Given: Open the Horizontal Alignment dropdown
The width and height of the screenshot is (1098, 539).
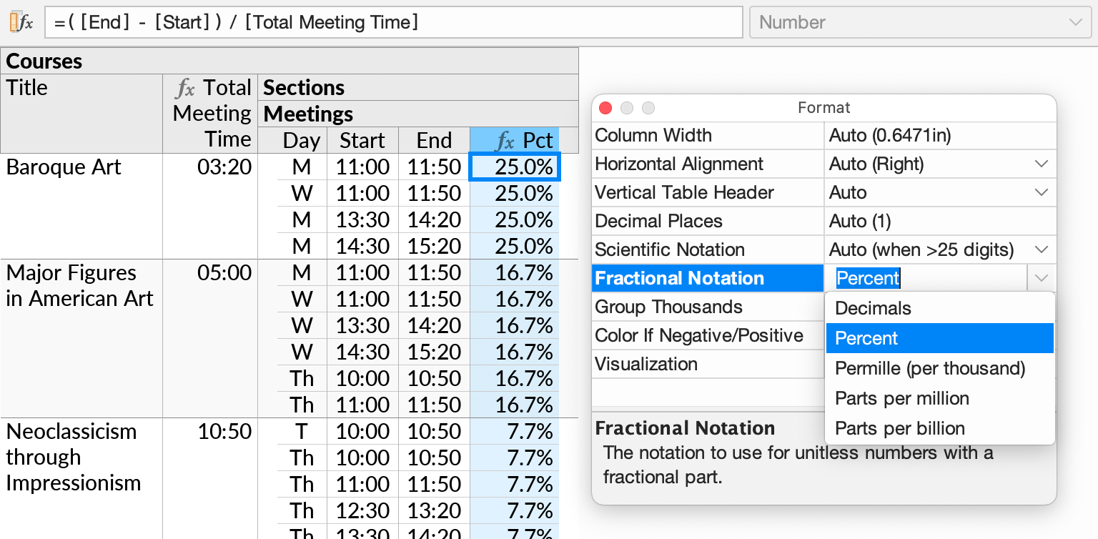Looking at the screenshot, I should [x=1042, y=164].
